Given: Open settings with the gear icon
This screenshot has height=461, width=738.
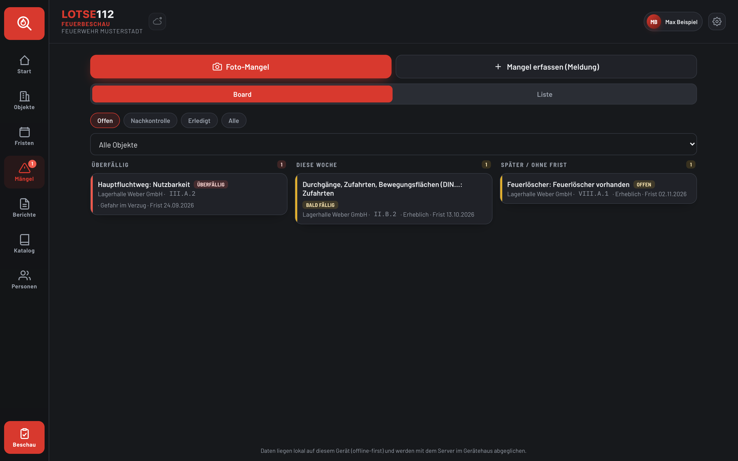Looking at the screenshot, I should (717, 21).
